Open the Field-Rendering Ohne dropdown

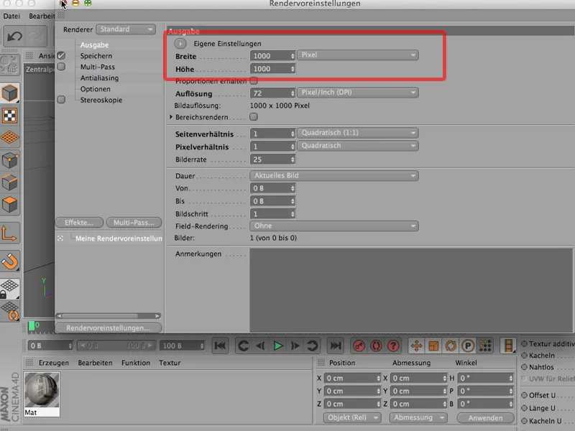point(334,226)
